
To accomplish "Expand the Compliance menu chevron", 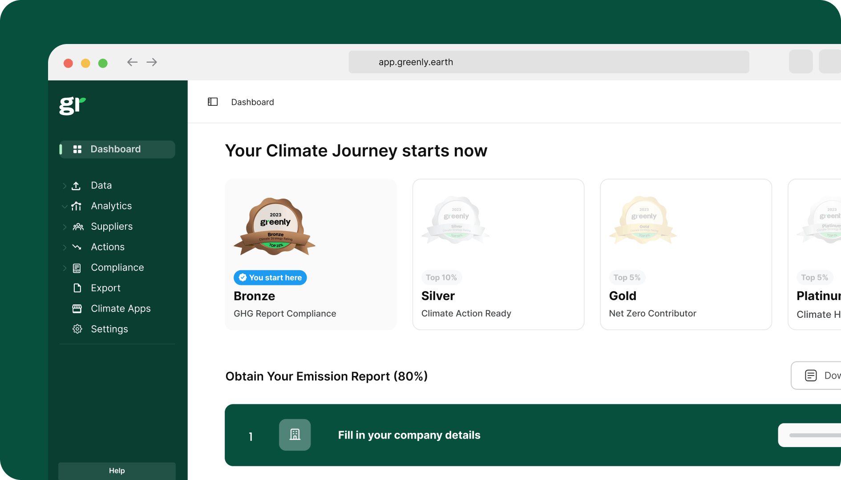I will pyautogui.click(x=65, y=268).
